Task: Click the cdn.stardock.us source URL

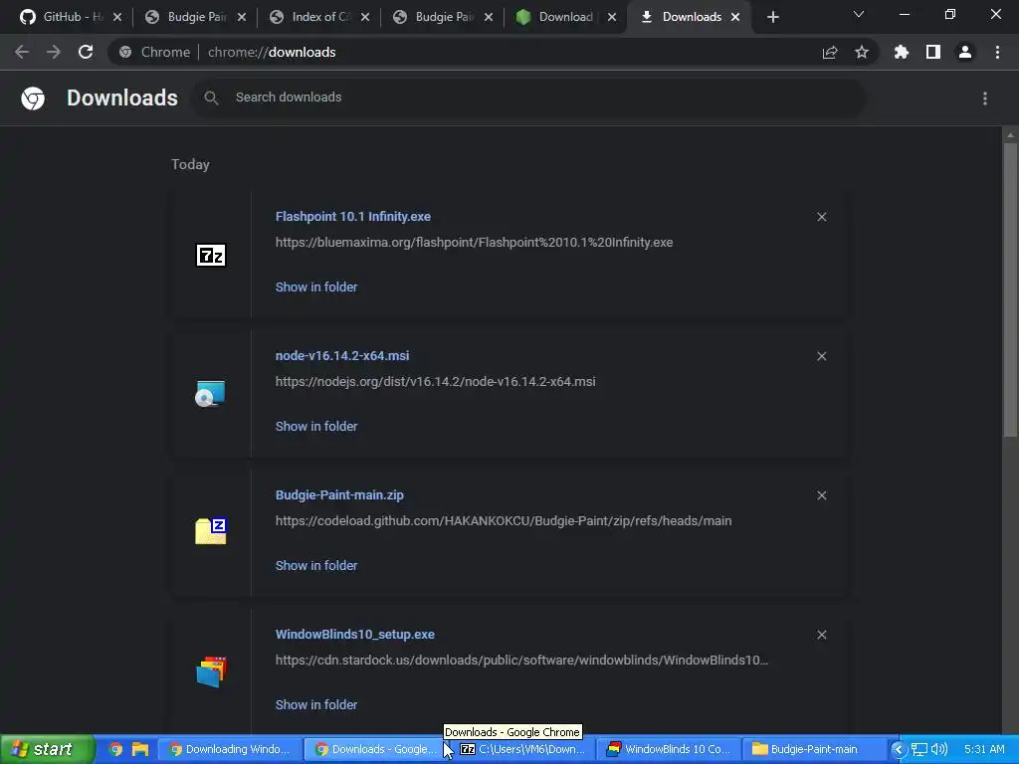Action: (521, 661)
